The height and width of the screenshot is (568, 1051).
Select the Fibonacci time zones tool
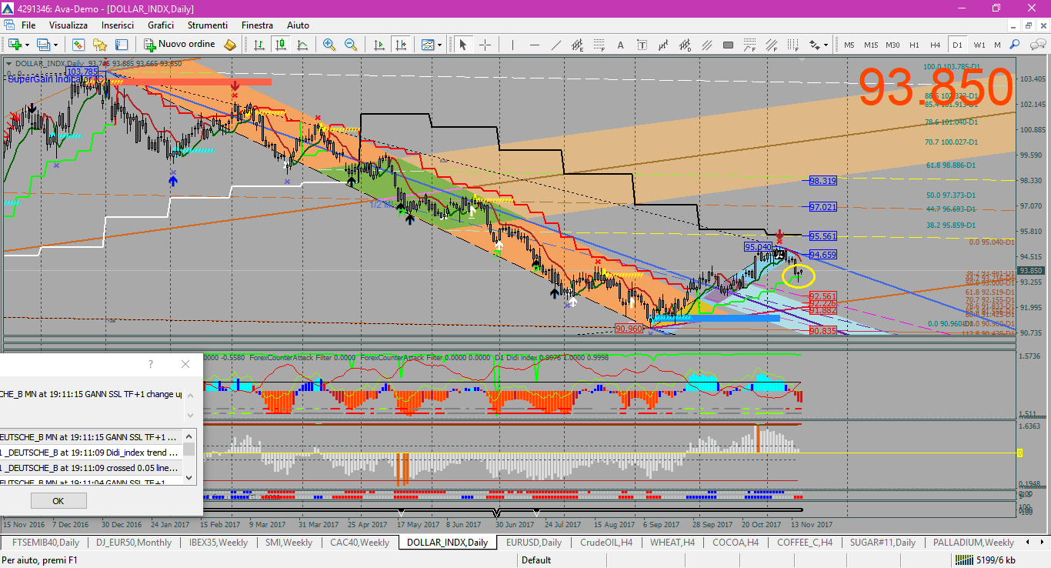click(x=793, y=45)
